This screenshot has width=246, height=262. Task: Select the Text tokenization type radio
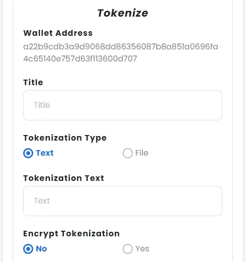pos(28,153)
